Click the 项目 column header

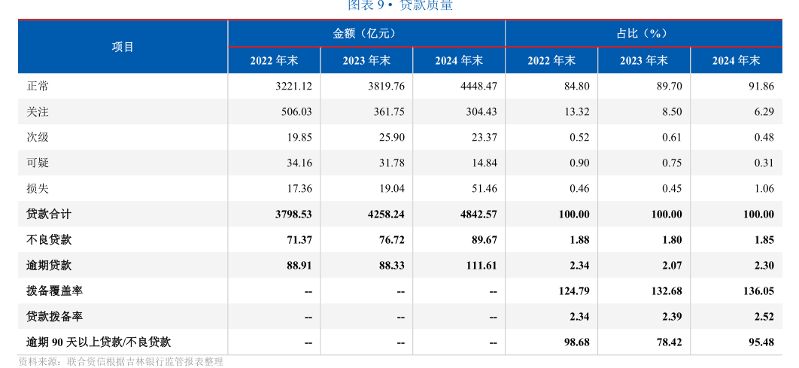point(123,47)
